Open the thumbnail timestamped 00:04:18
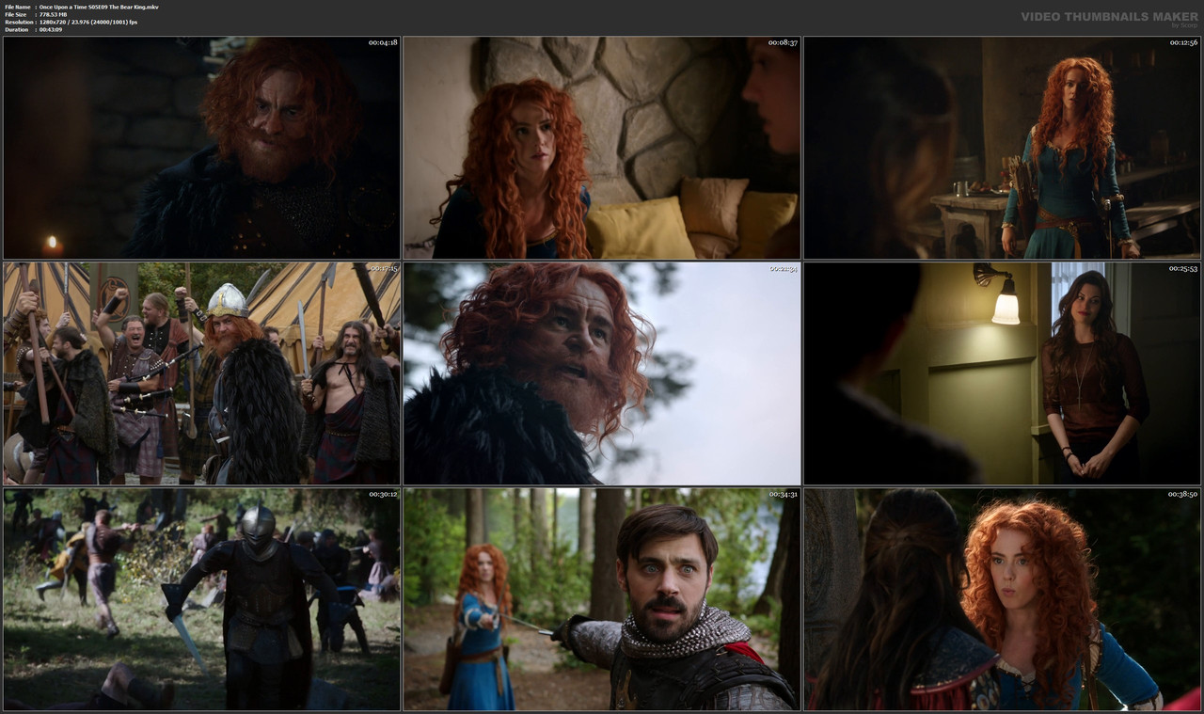The height and width of the screenshot is (714, 1204). tap(200, 147)
